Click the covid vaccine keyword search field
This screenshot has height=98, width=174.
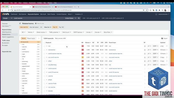pos(39,18)
